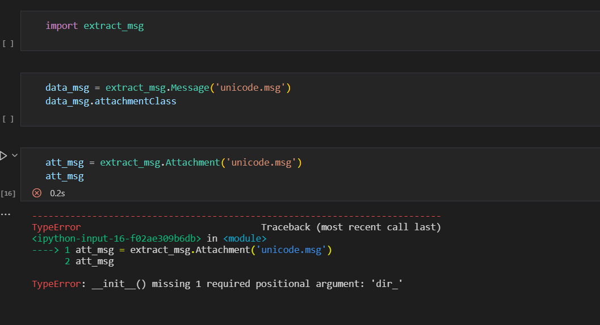Screen dimensions: 600x325
Task: Click empty execution count of data_msg cell
Action: pyautogui.click(x=8, y=119)
